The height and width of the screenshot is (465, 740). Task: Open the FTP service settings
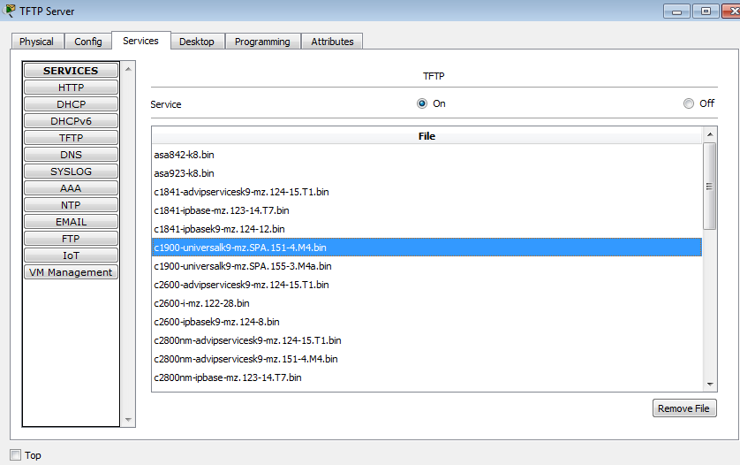71,238
